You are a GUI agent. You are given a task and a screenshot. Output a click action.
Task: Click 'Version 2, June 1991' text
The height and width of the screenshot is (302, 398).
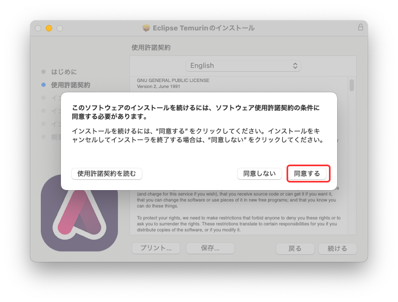tap(158, 86)
